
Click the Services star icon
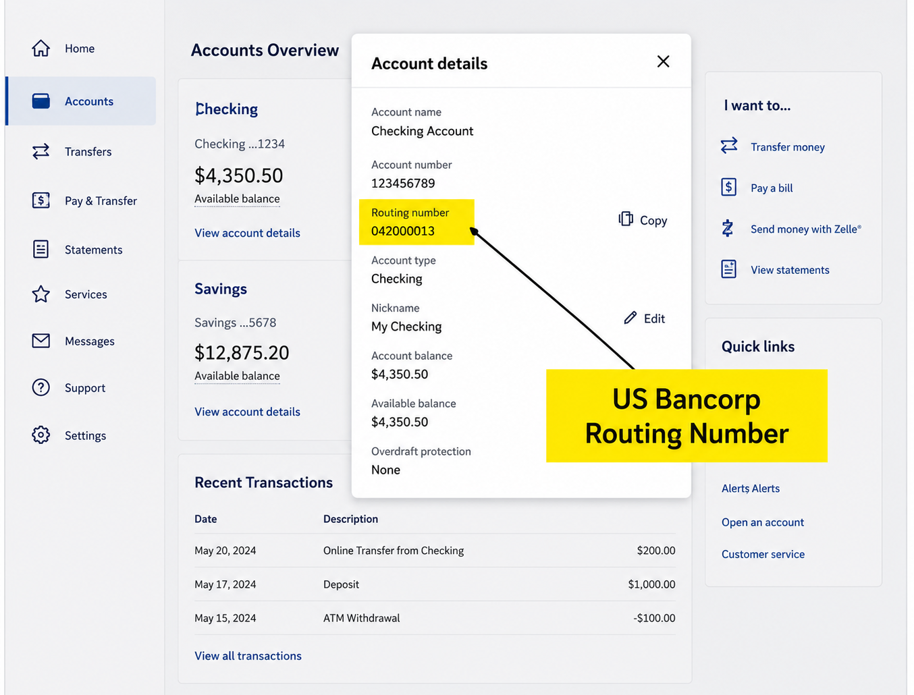pos(41,294)
